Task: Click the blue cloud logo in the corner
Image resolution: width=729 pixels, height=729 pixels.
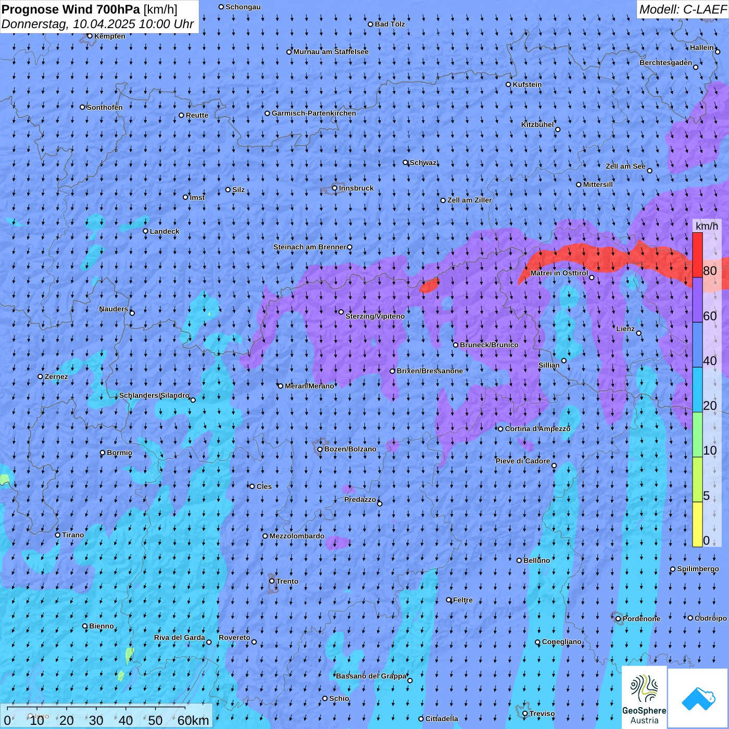Action: tap(698, 698)
